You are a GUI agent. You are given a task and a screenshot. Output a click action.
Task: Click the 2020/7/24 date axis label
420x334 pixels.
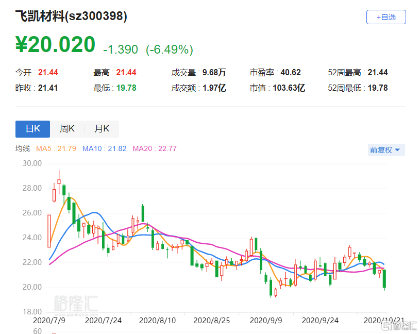(x=103, y=321)
